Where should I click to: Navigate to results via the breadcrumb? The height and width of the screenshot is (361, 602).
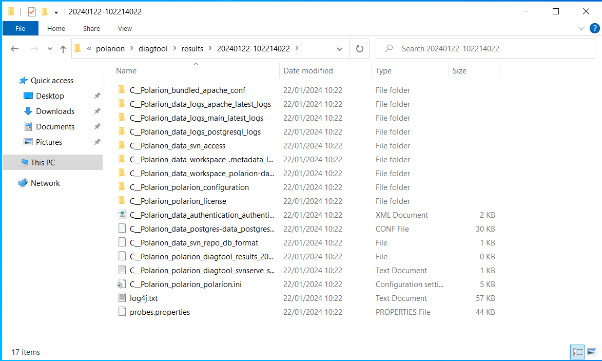[192, 48]
